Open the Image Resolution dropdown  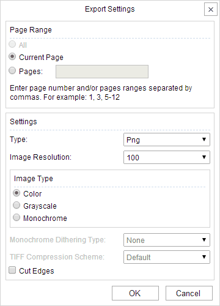[x=167, y=157]
